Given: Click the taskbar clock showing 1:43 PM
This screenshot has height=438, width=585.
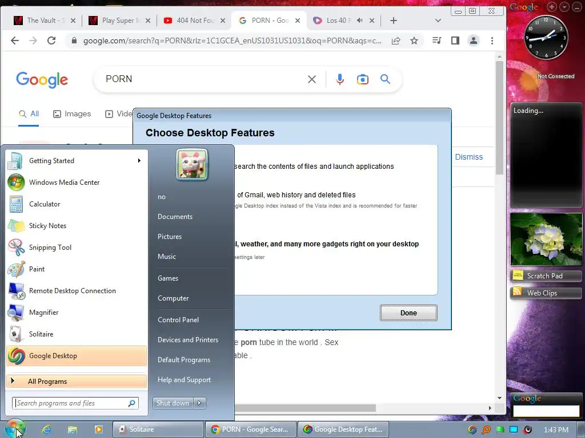Looking at the screenshot, I should point(556,430).
